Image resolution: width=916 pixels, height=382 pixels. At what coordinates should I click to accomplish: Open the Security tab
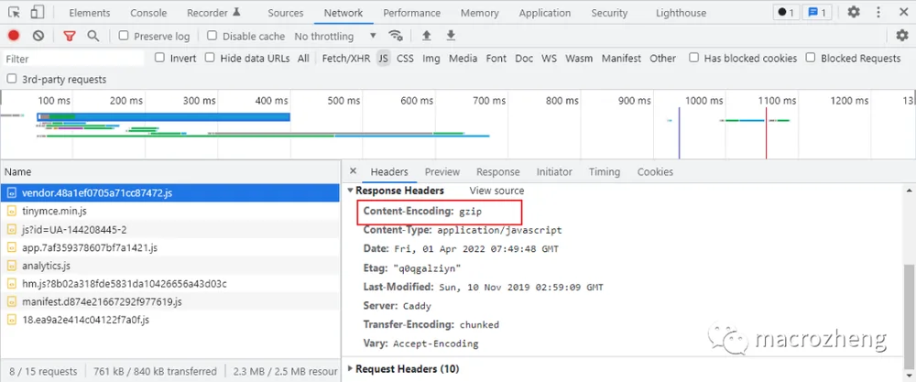tap(609, 13)
